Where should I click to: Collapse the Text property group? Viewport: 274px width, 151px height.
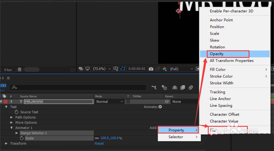(x=6, y=107)
